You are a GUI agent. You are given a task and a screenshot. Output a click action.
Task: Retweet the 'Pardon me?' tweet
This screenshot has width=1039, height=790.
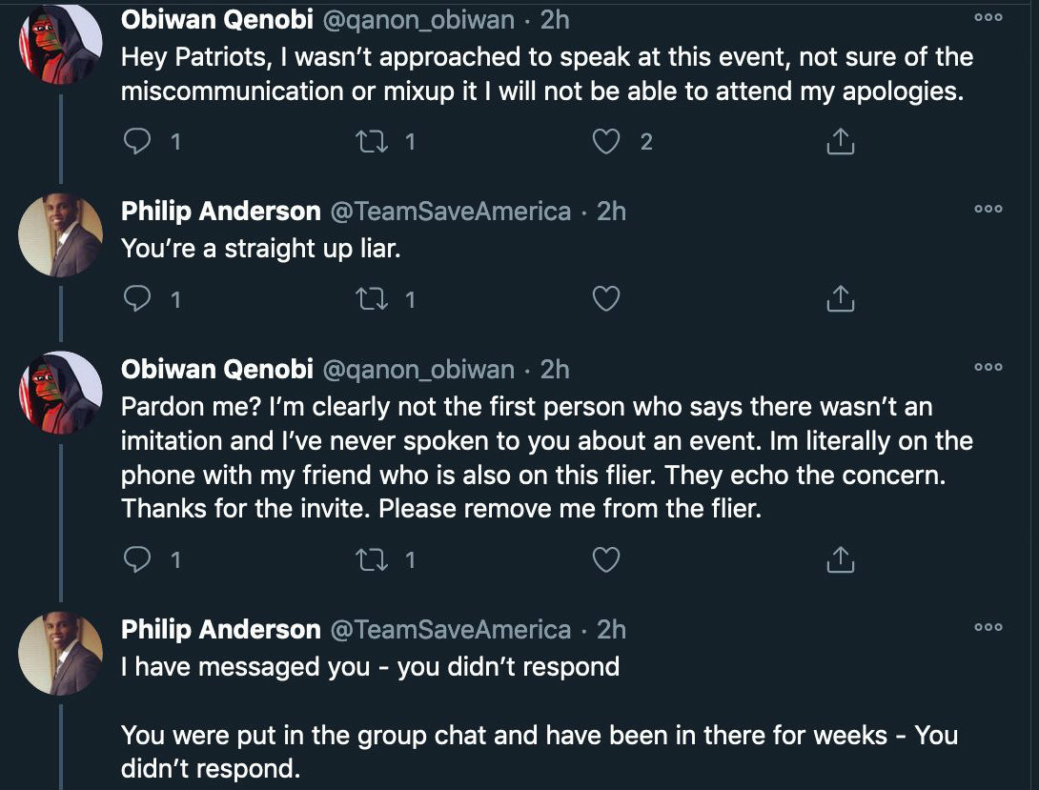click(373, 560)
